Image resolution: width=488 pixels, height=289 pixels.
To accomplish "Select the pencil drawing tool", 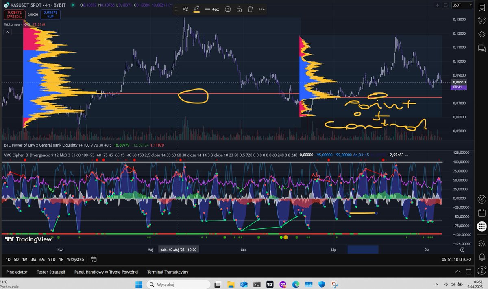I will pyautogui.click(x=196, y=8).
